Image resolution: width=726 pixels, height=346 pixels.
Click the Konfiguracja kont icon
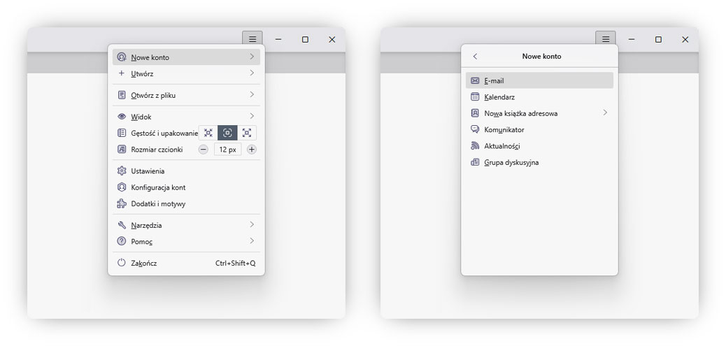pyautogui.click(x=121, y=187)
